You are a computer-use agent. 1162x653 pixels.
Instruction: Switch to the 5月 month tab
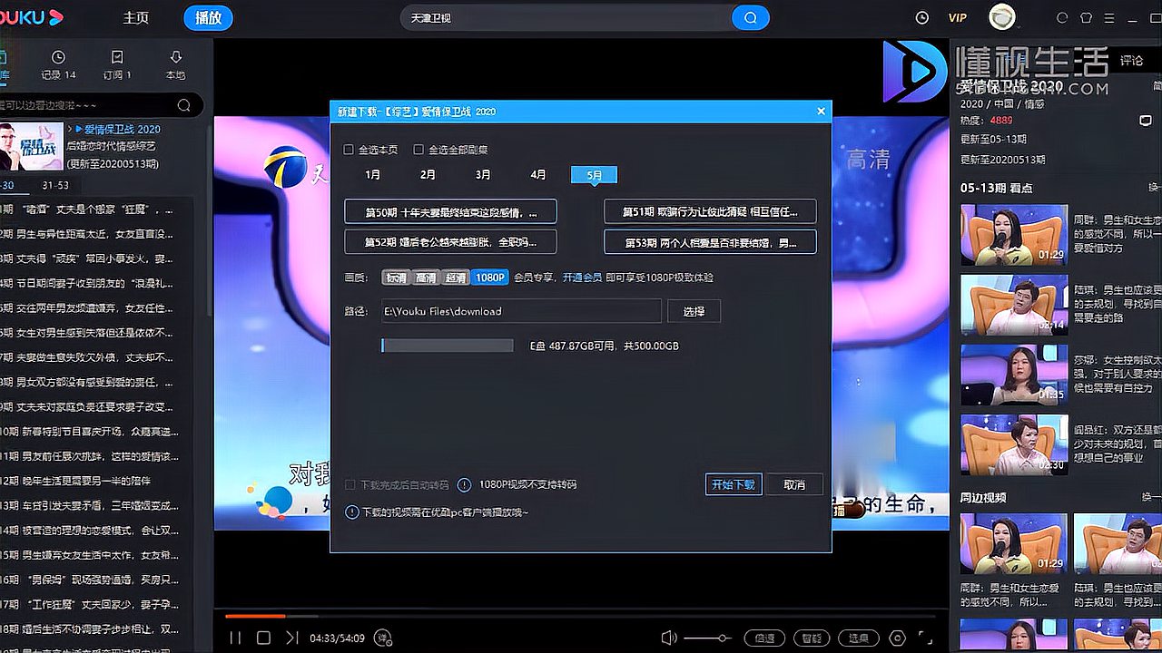tap(594, 174)
